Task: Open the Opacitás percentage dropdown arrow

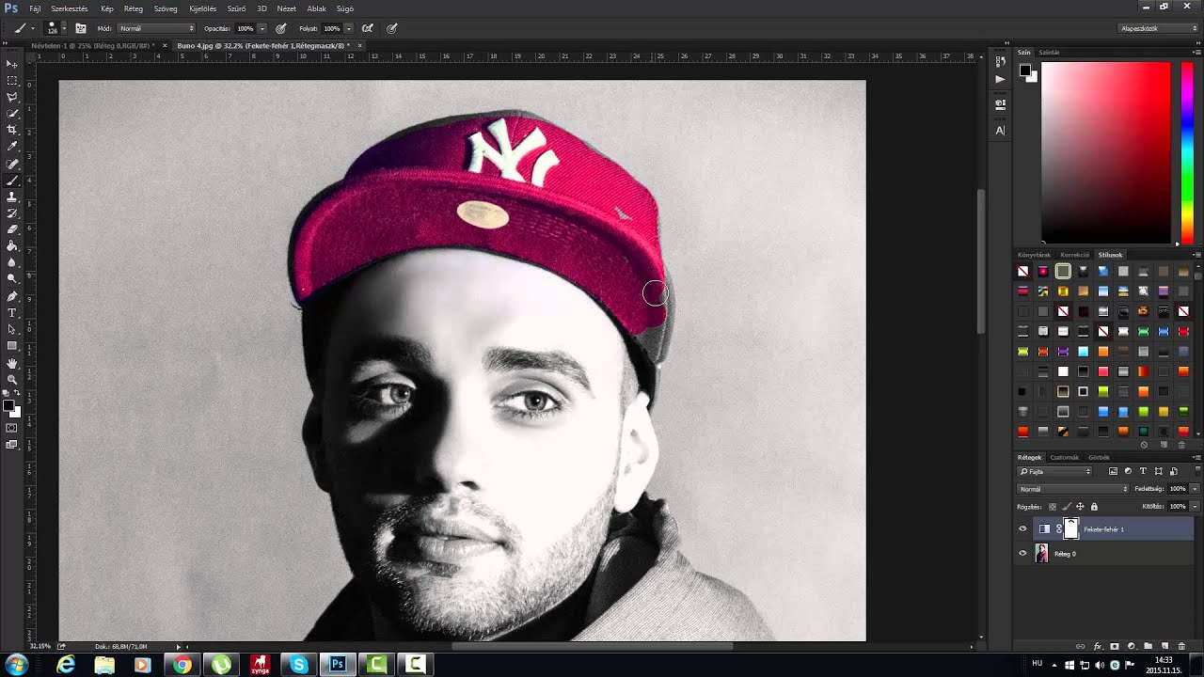Action: click(x=262, y=28)
